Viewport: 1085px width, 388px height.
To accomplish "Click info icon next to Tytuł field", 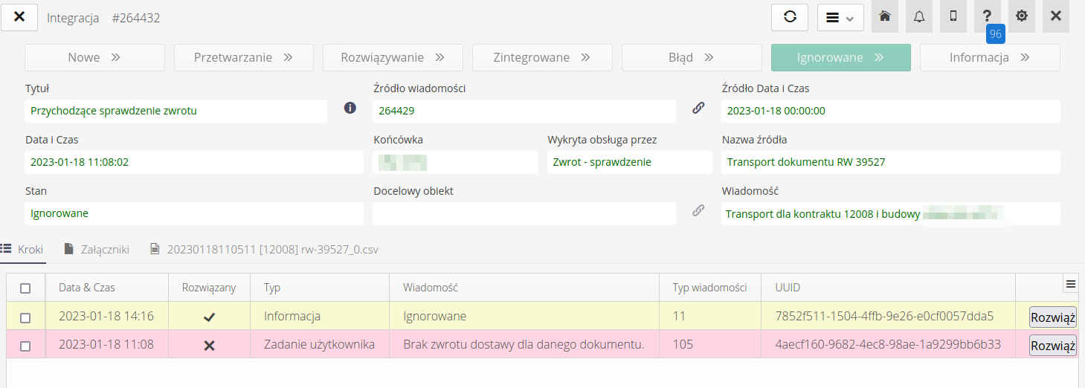I will [x=350, y=108].
